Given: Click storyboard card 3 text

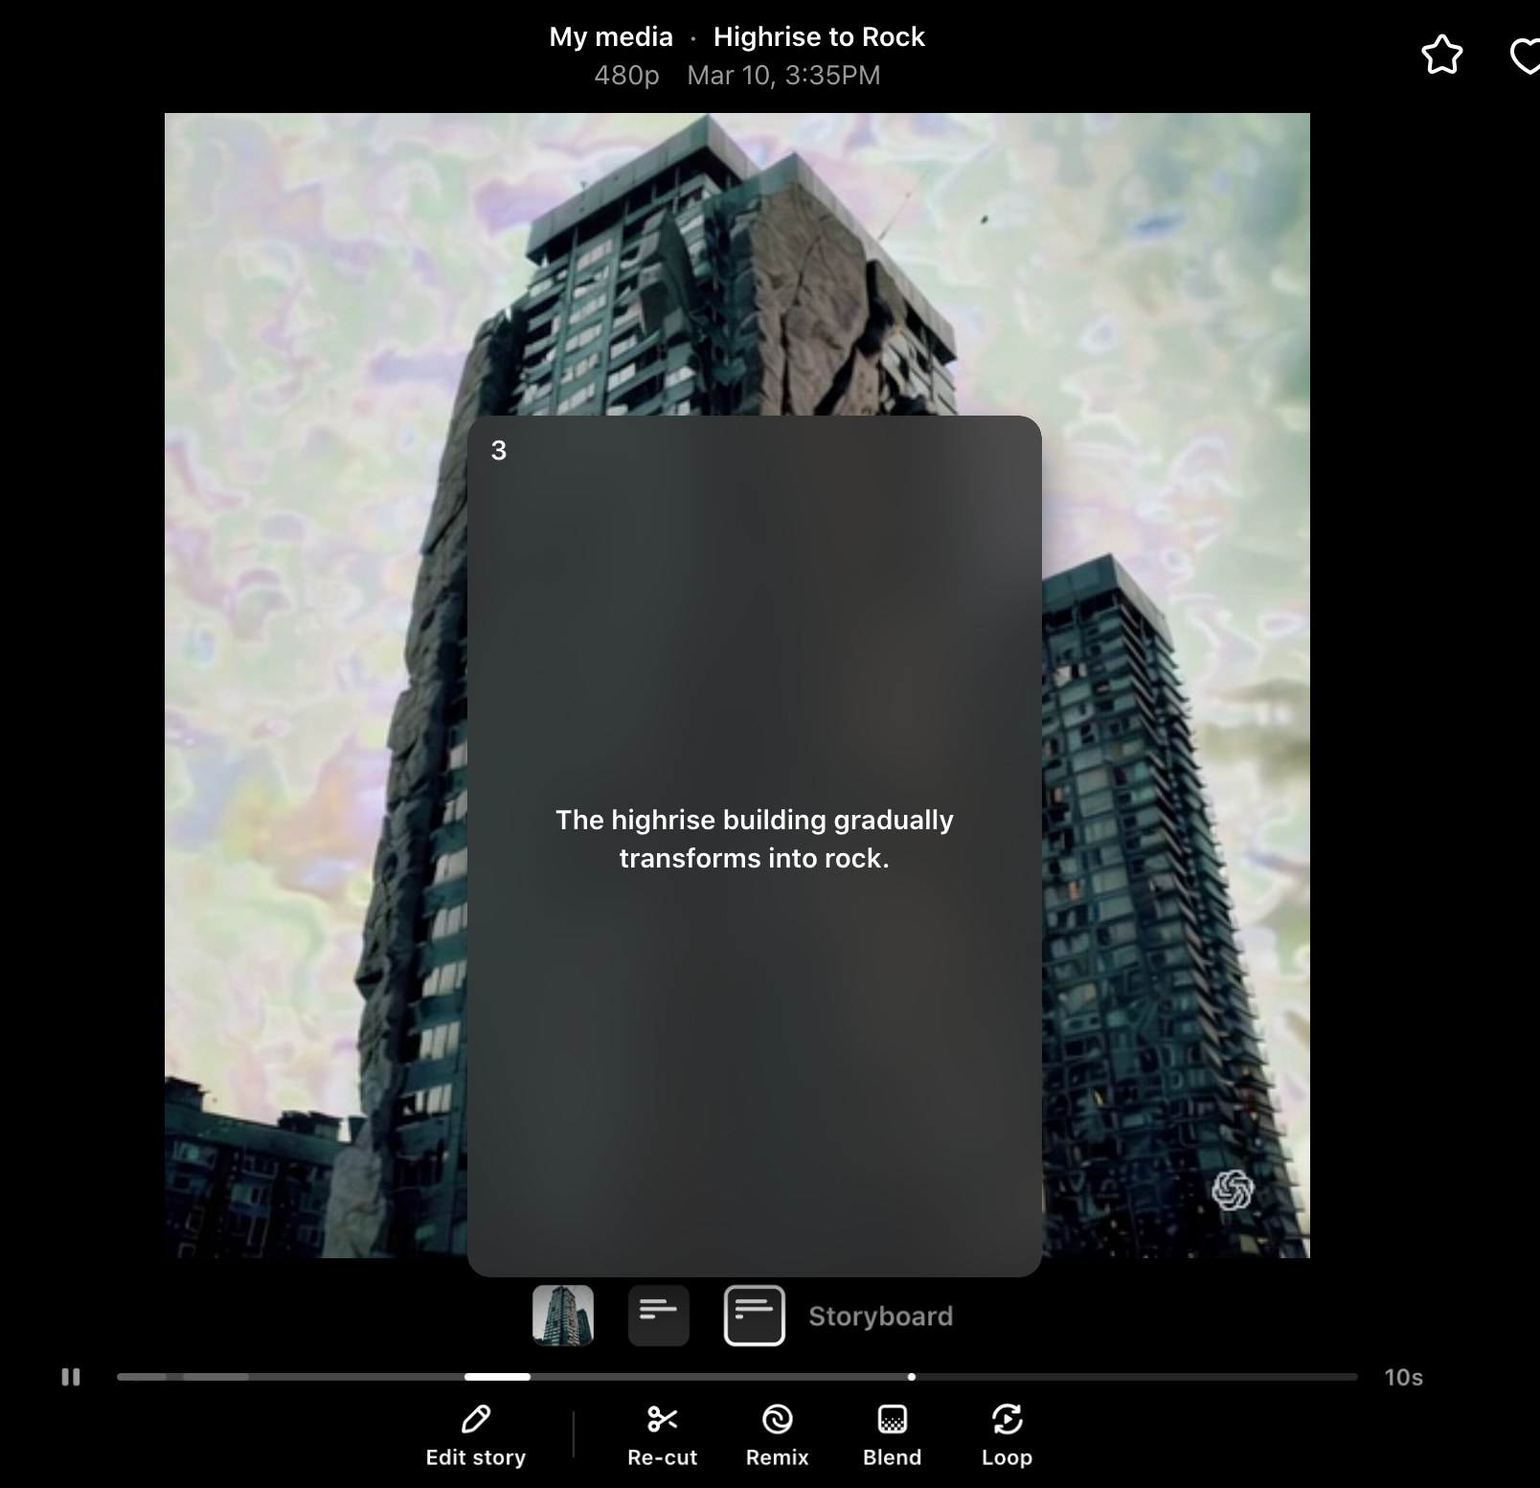Looking at the screenshot, I should [755, 839].
